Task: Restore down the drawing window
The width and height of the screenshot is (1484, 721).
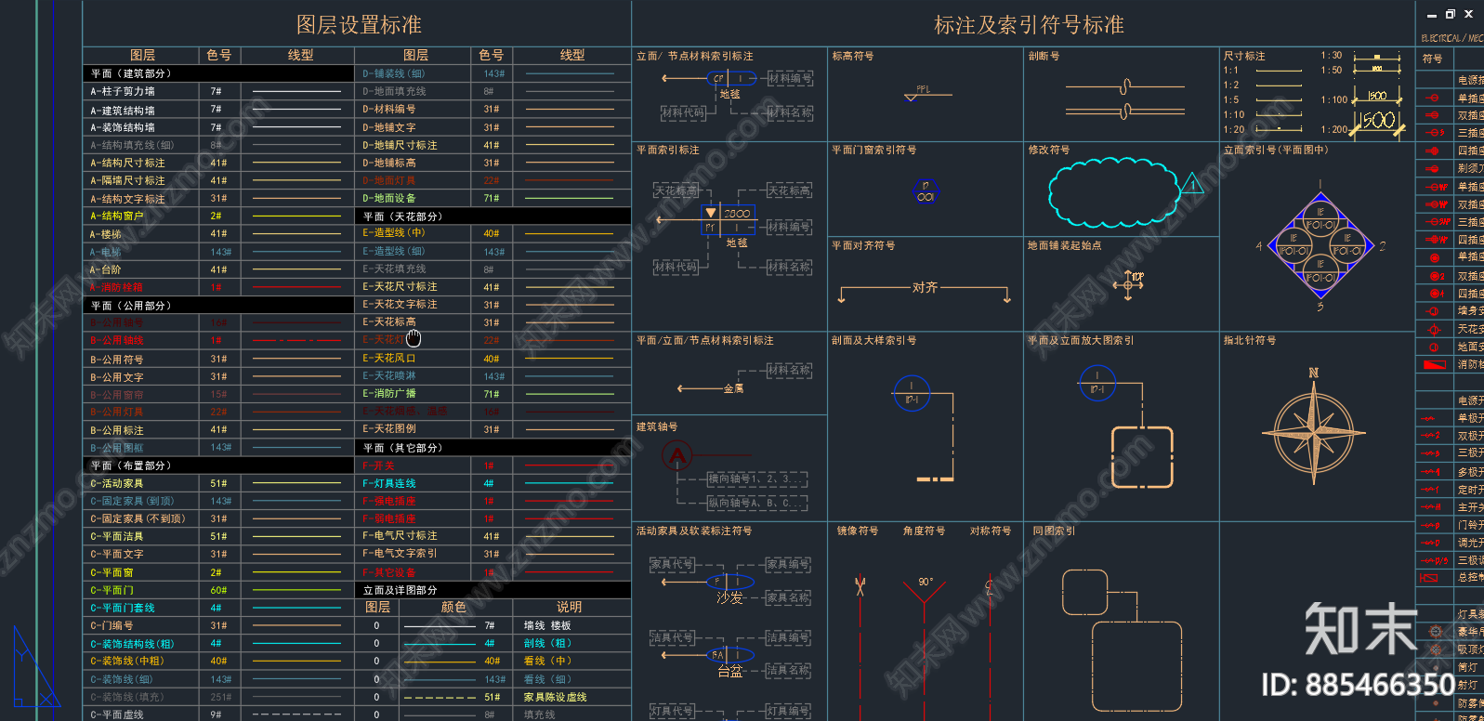Action: tap(1450, 14)
